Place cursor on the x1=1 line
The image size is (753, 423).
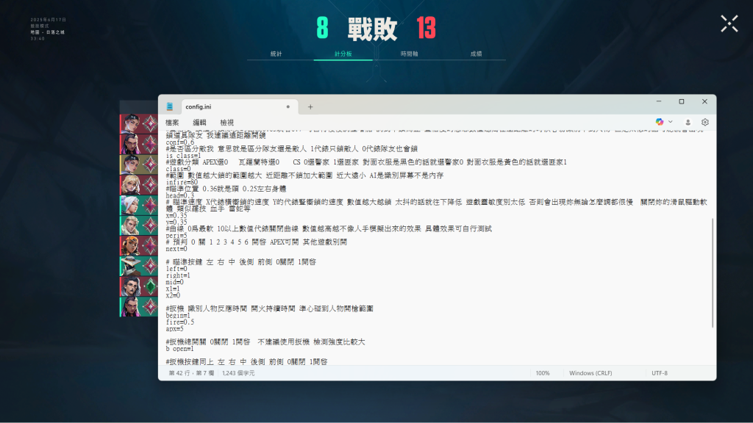173,289
